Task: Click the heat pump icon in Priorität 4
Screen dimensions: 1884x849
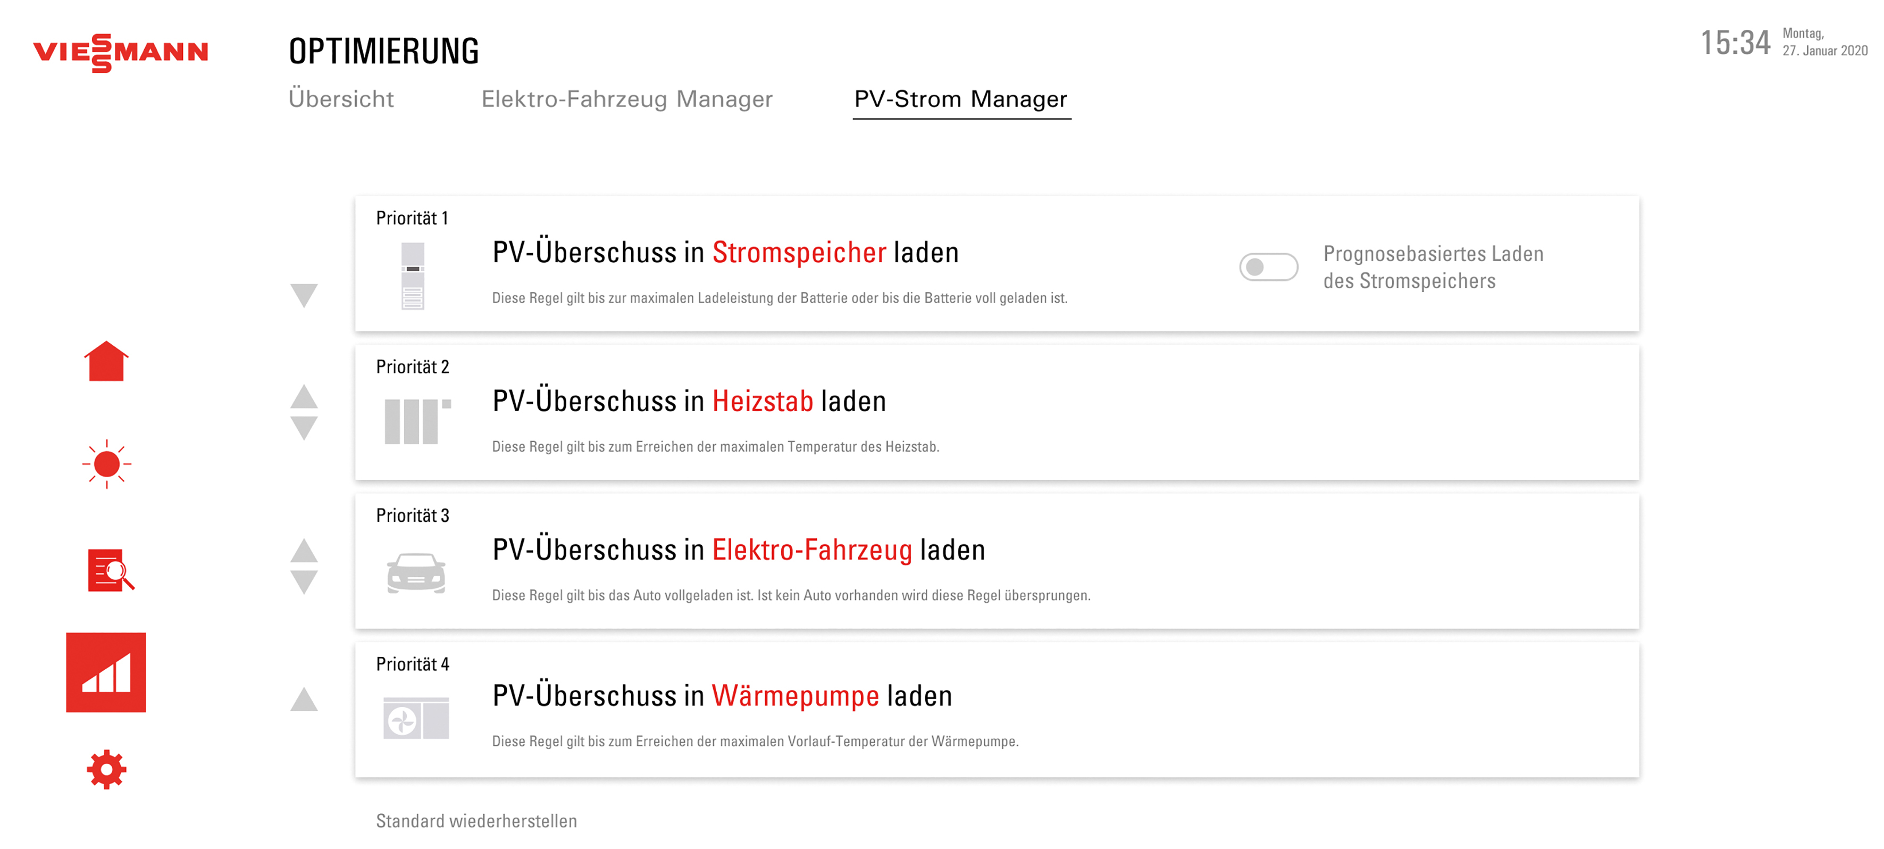Action: pyautogui.click(x=416, y=718)
